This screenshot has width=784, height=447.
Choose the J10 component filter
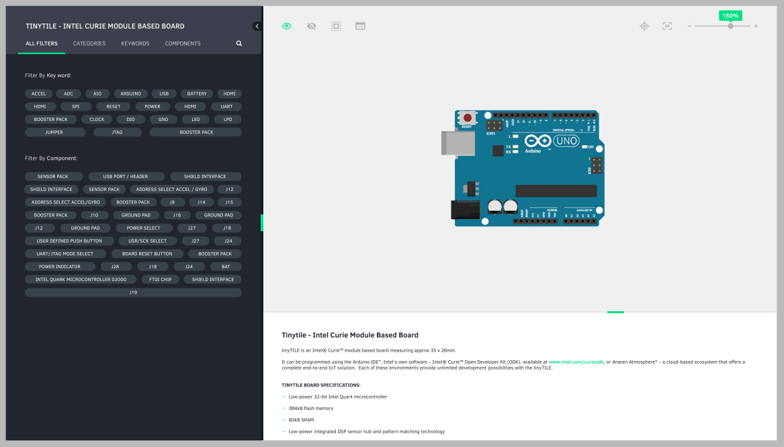[94, 216]
